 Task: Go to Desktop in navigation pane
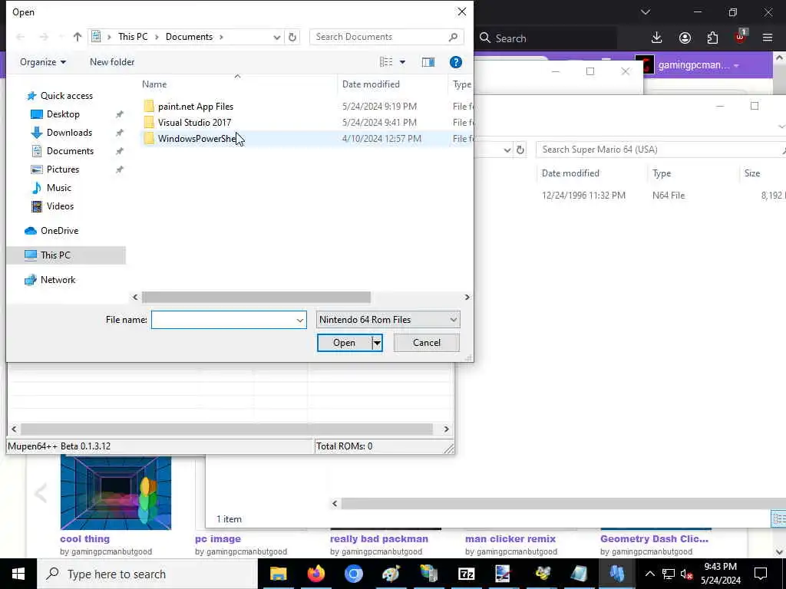tap(63, 114)
